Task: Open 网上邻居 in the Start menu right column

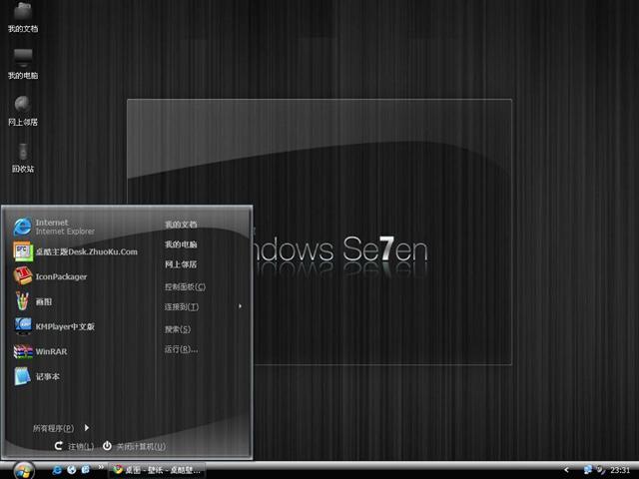Action: 181,264
